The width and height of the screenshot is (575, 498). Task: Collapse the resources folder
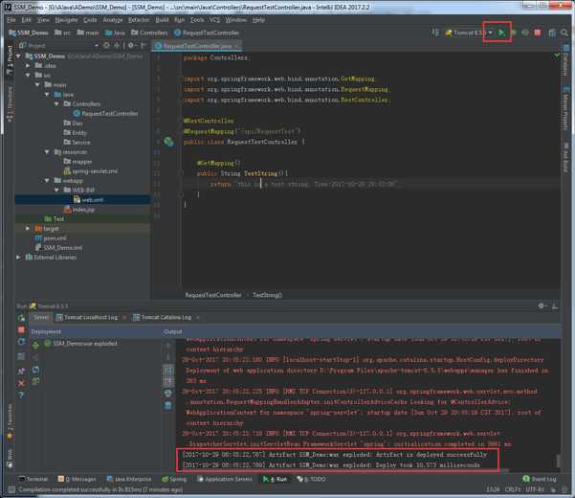[47, 151]
